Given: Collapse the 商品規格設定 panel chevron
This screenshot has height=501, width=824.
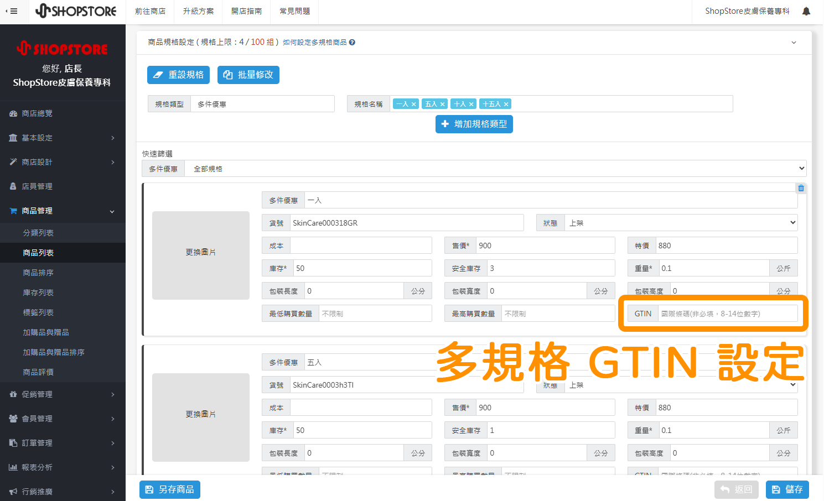Looking at the screenshot, I should click(794, 42).
